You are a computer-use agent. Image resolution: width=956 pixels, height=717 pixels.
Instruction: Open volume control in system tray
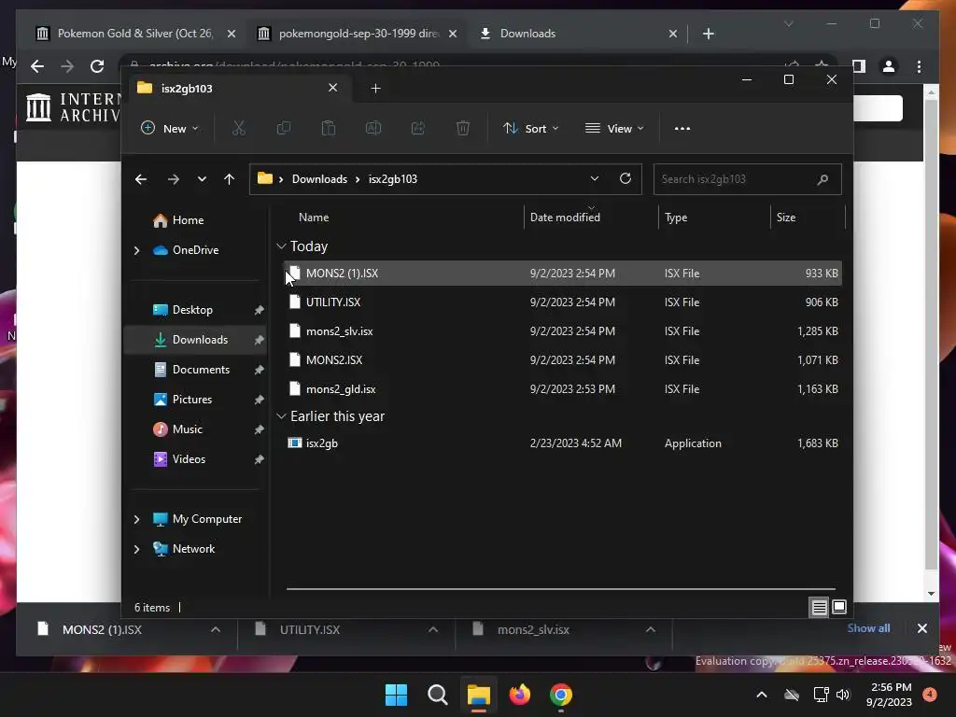(x=843, y=695)
